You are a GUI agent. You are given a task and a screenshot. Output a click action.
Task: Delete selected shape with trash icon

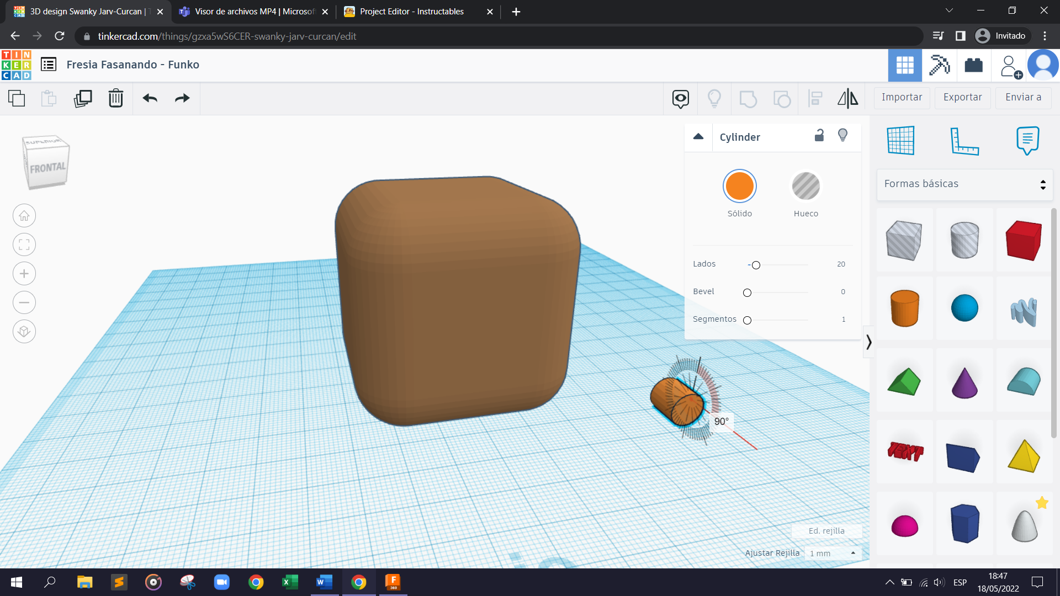pyautogui.click(x=116, y=98)
